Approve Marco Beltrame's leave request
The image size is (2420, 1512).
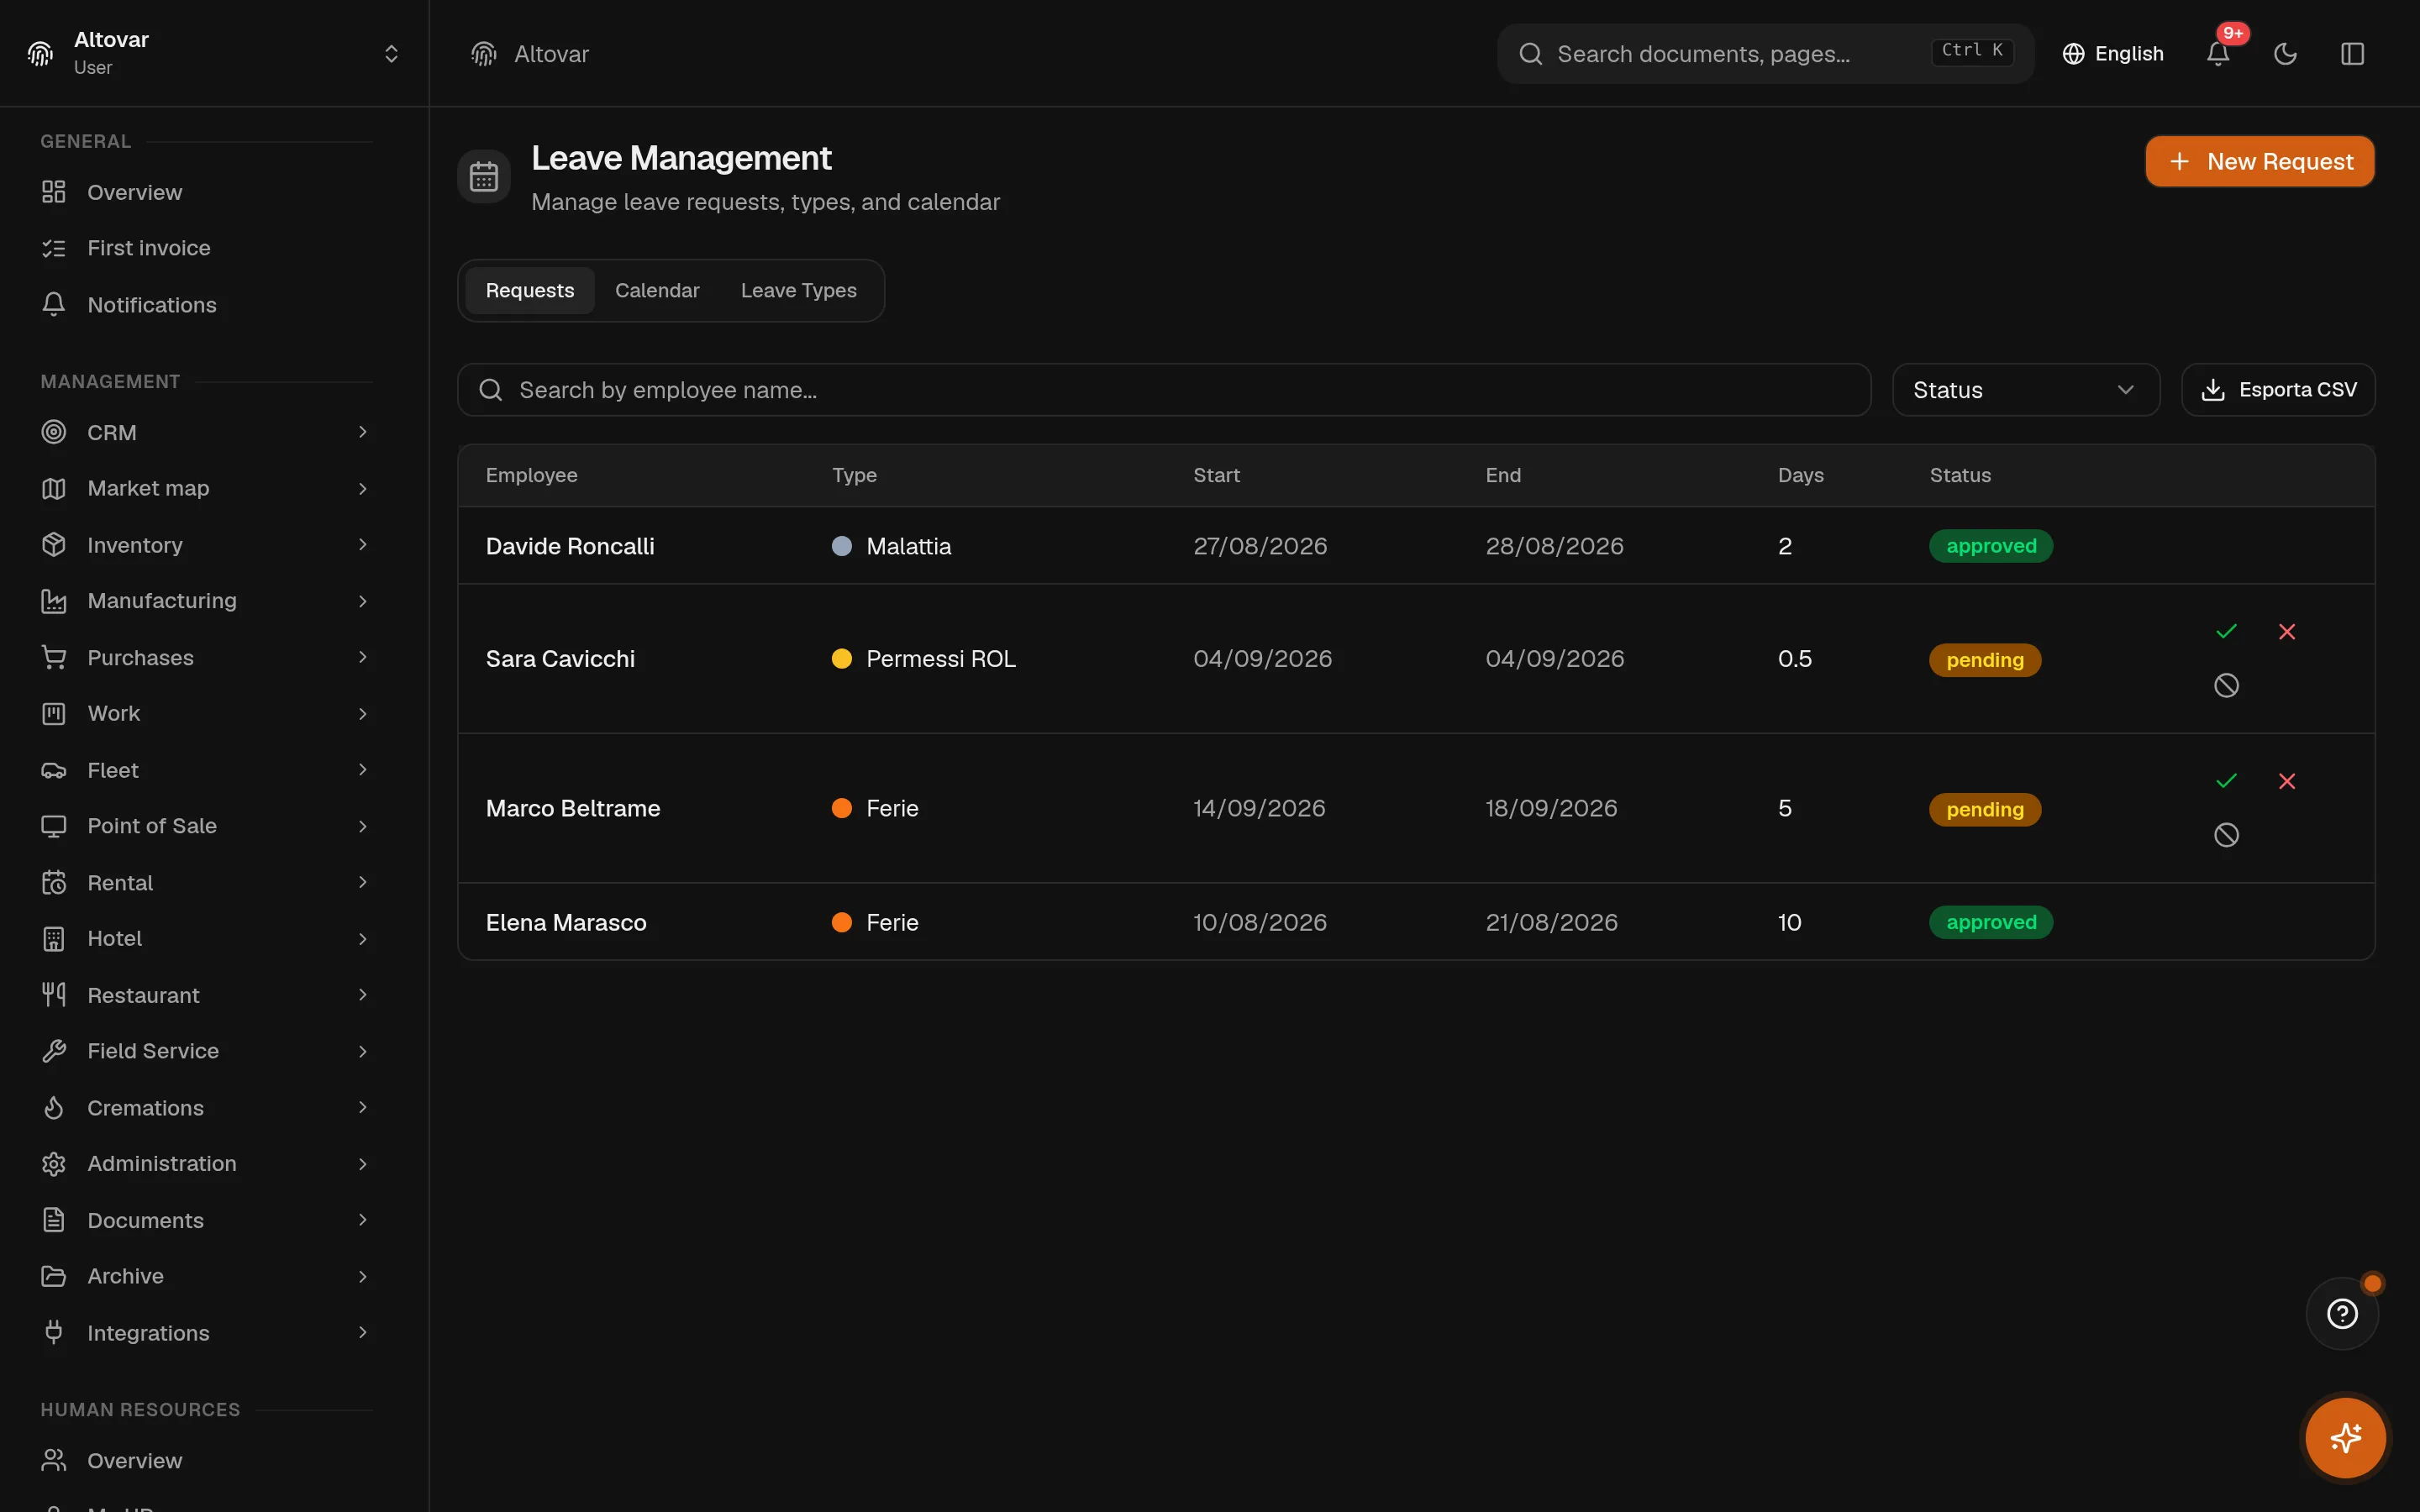tap(2226, 781)
